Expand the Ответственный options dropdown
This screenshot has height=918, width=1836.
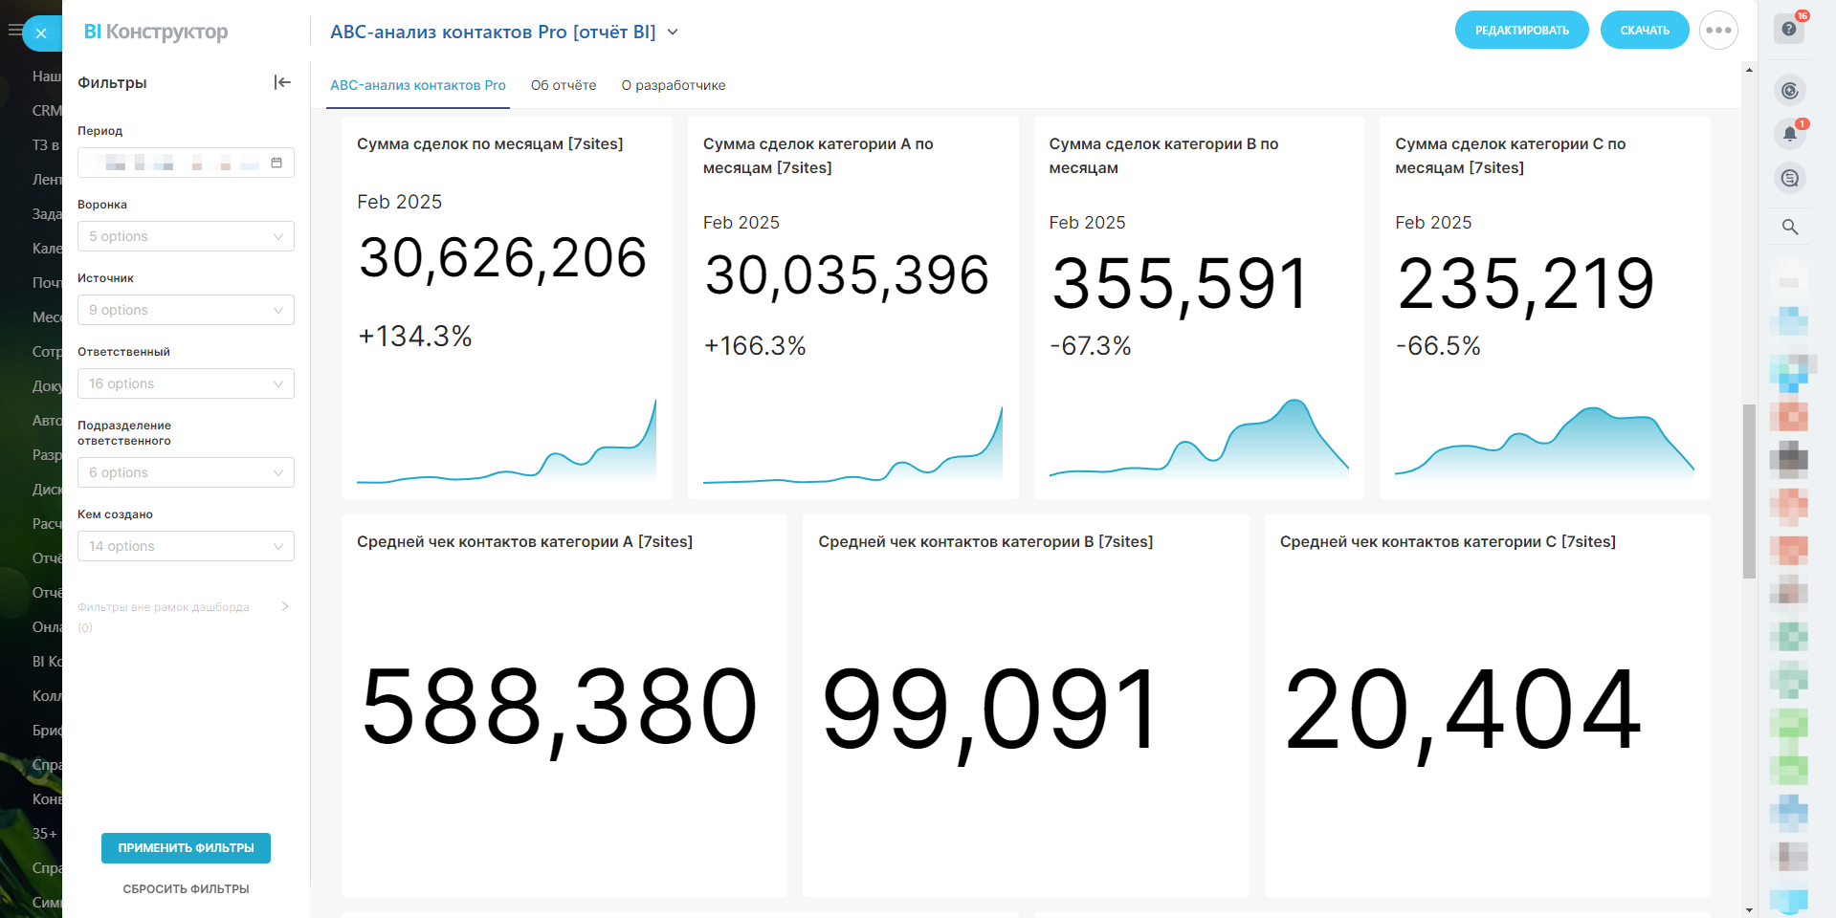(186, 383)
